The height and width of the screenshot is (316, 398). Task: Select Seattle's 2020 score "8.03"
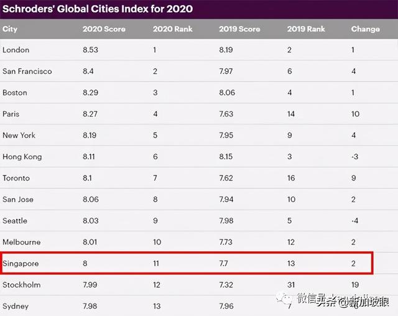point(91,221)
